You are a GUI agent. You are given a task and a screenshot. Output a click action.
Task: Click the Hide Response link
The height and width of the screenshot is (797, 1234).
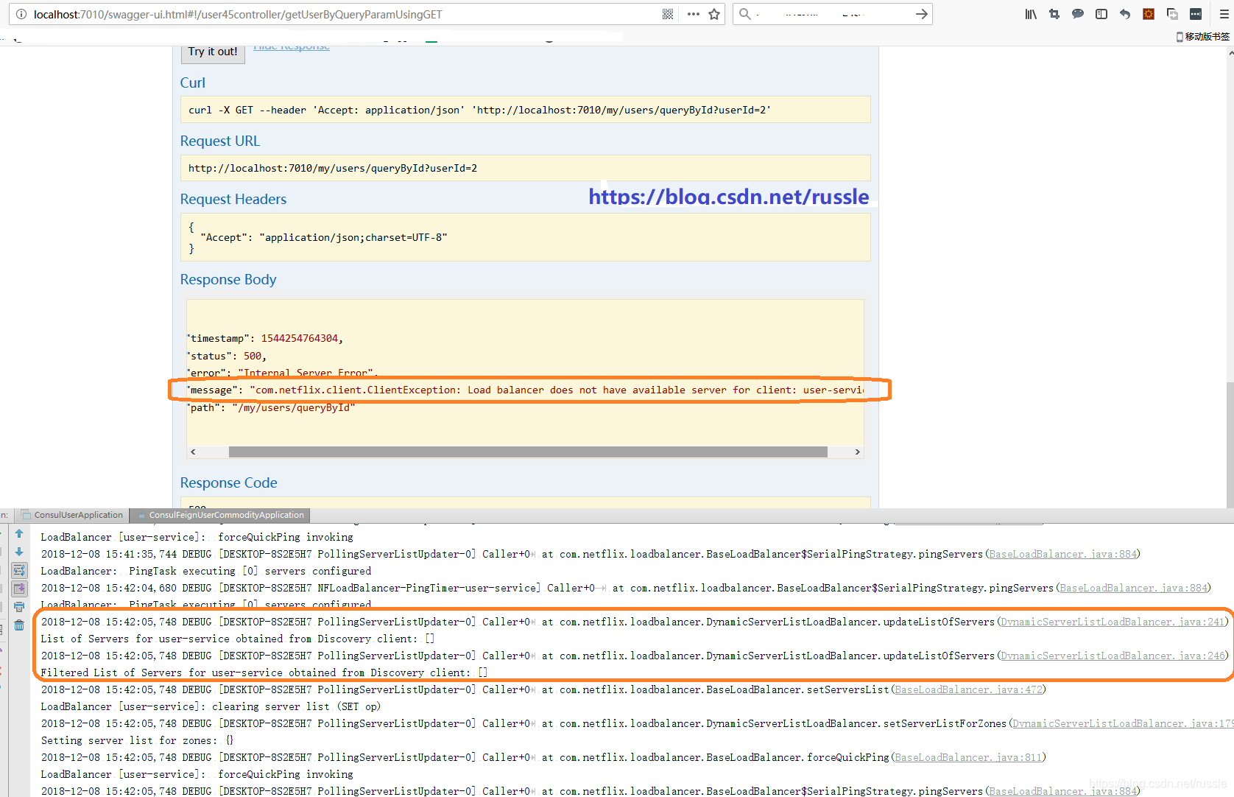click(x=292, y=46)
